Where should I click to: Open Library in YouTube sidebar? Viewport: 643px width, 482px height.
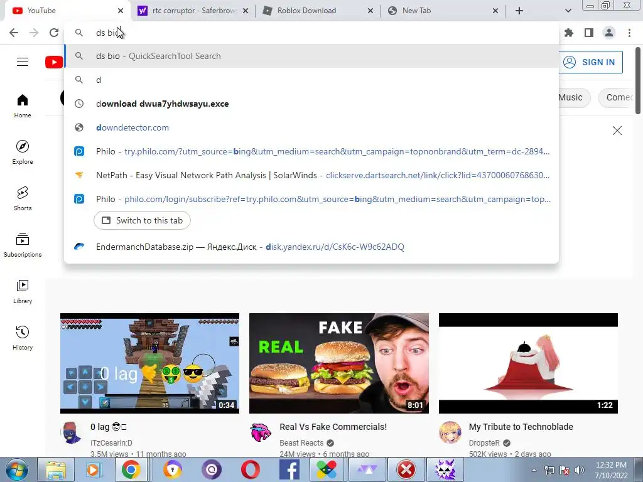click(x=23, y=291)
